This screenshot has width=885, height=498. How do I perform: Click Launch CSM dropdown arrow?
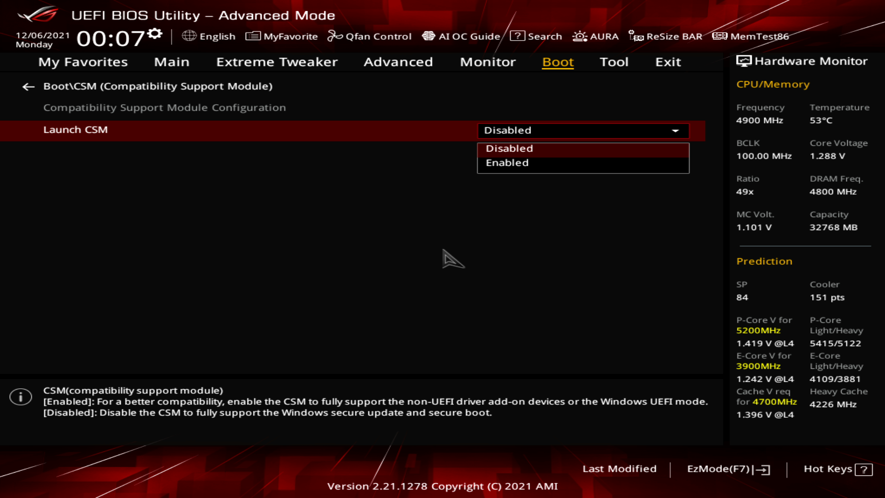675,130
